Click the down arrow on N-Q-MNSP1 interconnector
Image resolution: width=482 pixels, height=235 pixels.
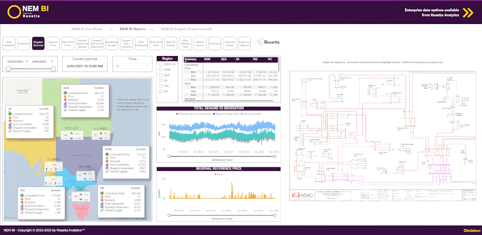click(x=101, y=138)
